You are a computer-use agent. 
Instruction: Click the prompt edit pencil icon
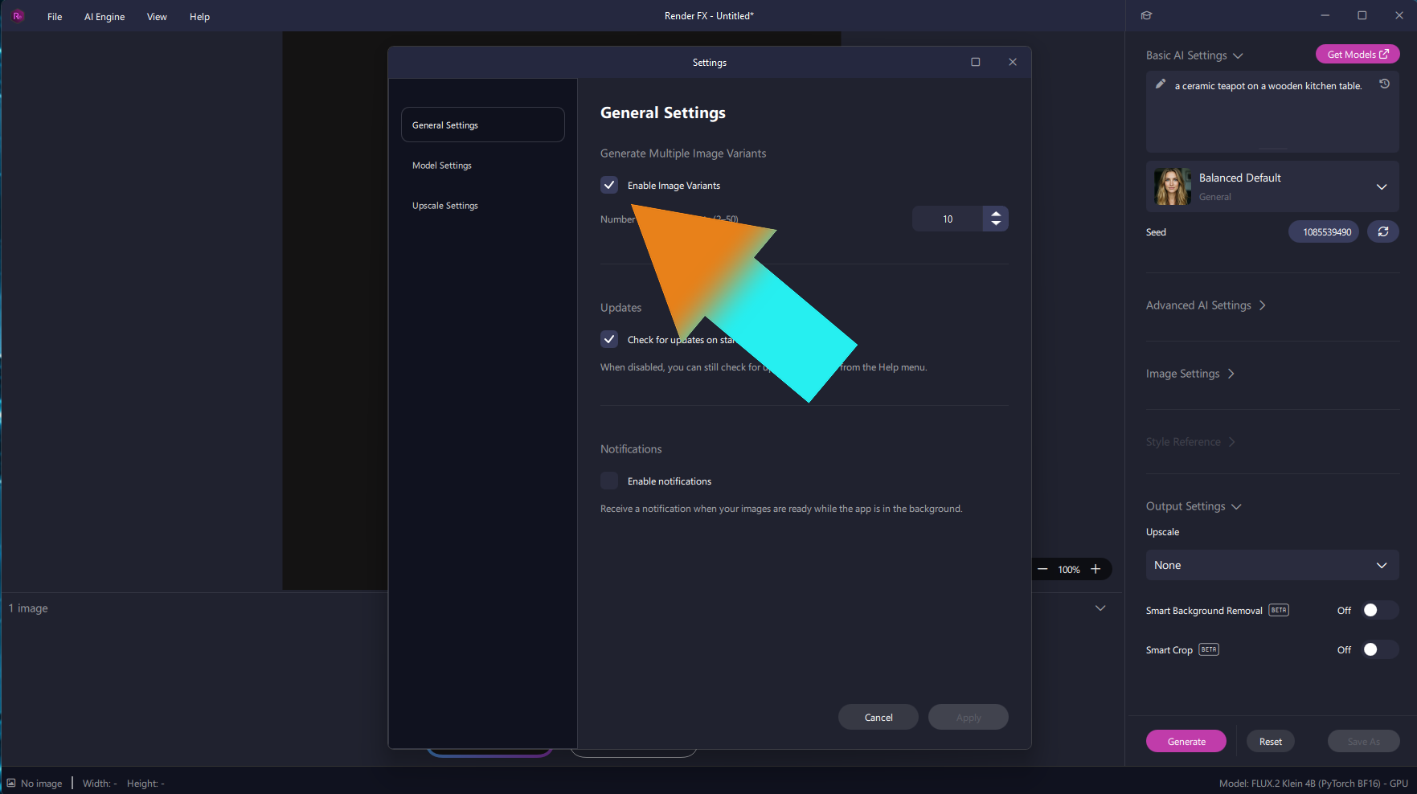pos(1161,84)
